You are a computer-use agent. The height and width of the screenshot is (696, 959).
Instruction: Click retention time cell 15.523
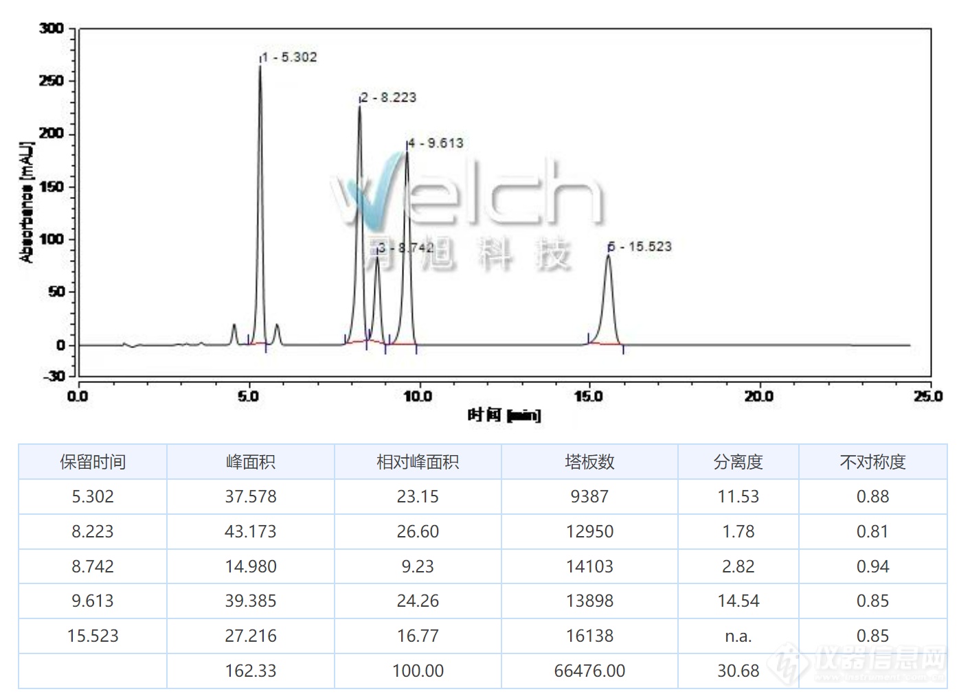[93, 636]
